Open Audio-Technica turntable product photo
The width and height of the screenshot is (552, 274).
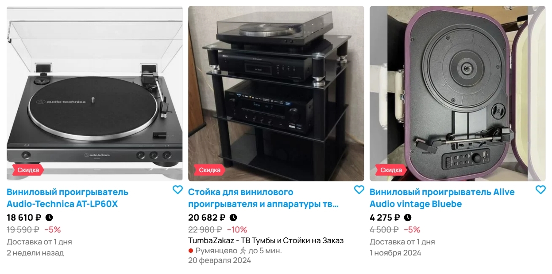[95, 94]
